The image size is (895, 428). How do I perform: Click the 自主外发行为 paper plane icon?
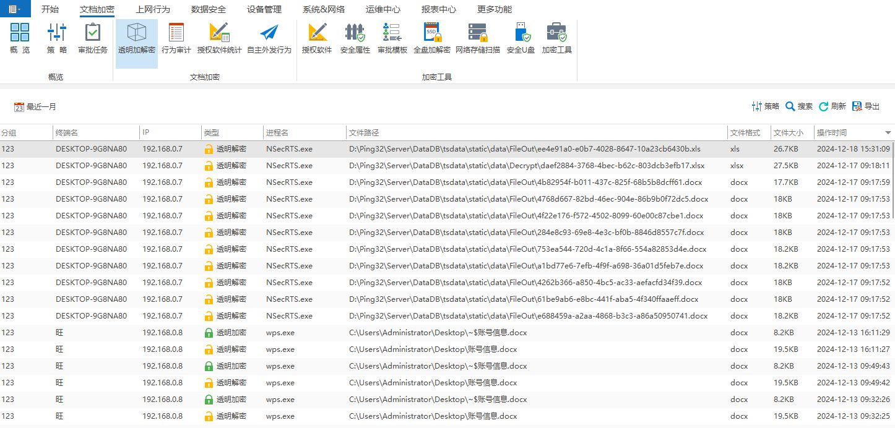click(269, 38)
